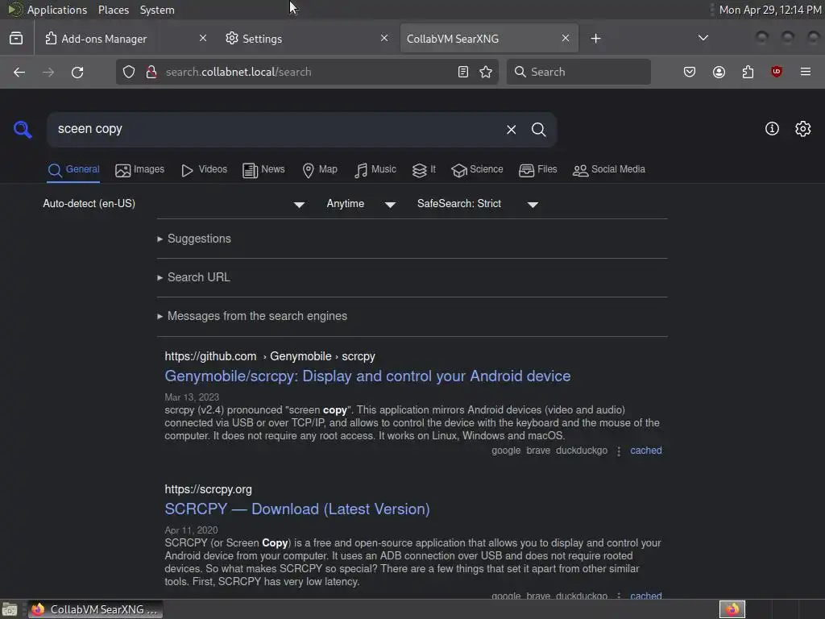Open SearXNG preferences gear icon
Image resolution: width=825 pixels, height=619 pixels.
[803, 129]
